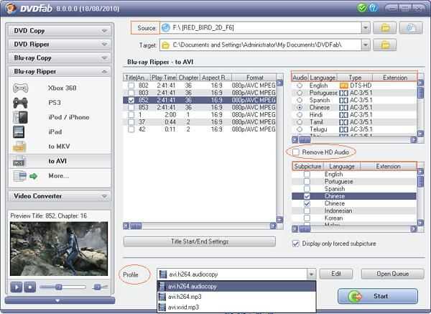Check the Korean subpicture checkbox

pyautogui.click(x=307, y=218)
